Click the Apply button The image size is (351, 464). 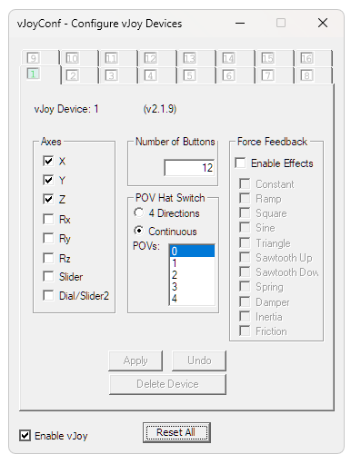[135, 360]
